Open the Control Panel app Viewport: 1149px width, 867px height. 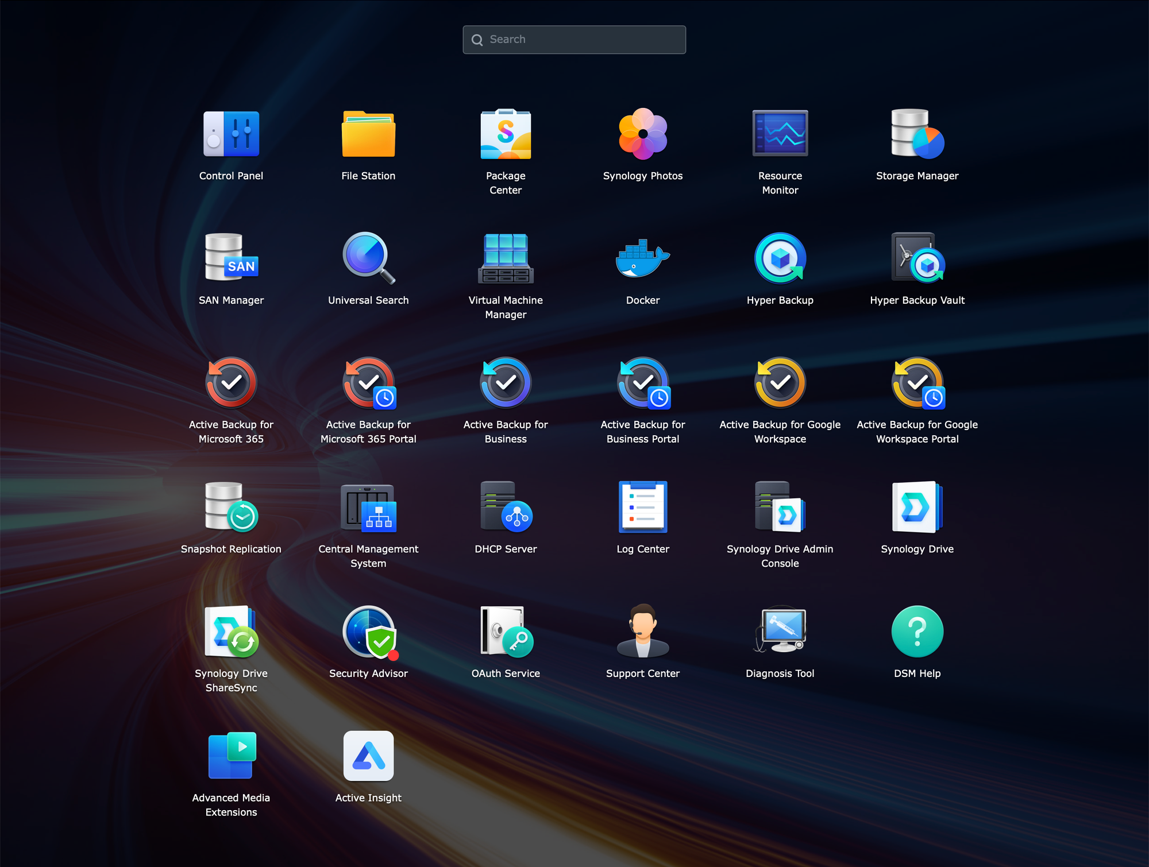(231, 134)
